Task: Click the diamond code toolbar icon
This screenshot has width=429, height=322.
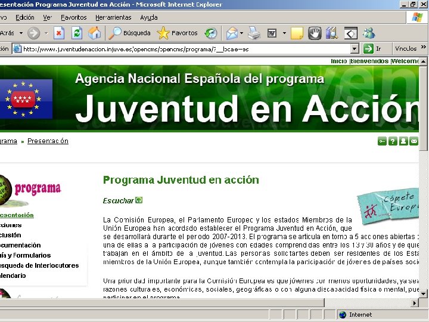Action: [351, 33]
